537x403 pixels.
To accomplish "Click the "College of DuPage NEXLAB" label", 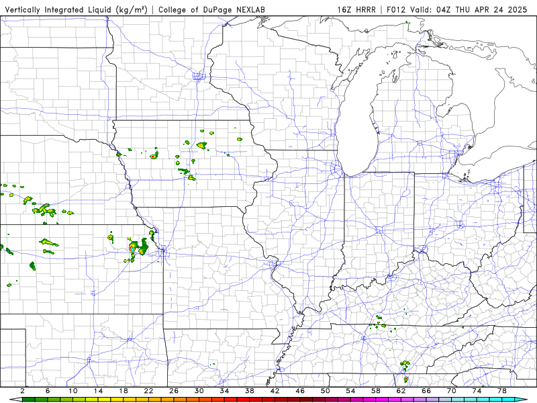I will [211, 9].
